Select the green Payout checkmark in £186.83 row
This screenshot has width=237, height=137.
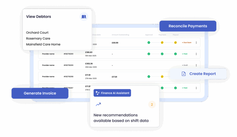click(x=175, y=54)
